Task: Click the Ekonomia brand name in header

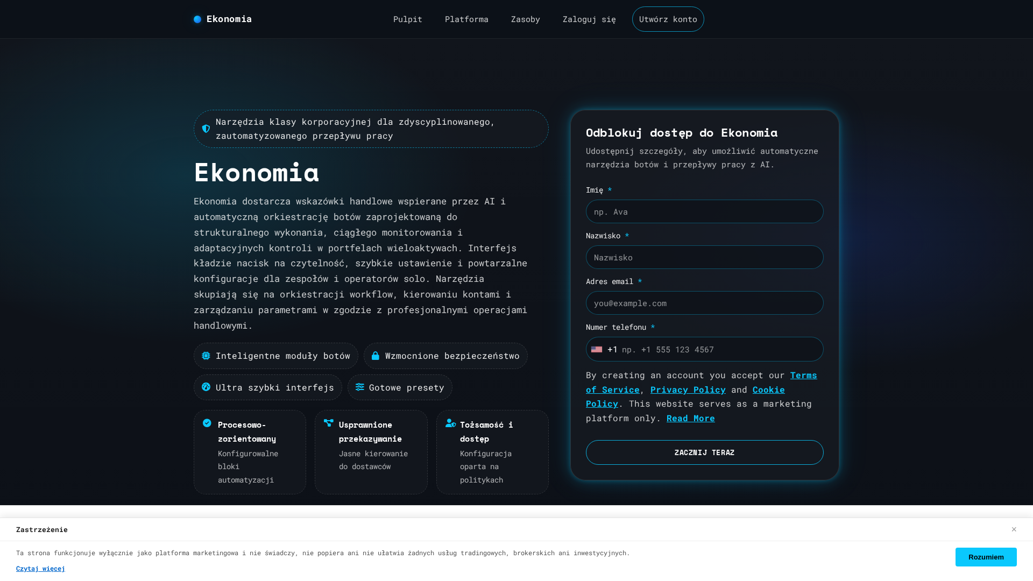Action: (x=229, y=19)
